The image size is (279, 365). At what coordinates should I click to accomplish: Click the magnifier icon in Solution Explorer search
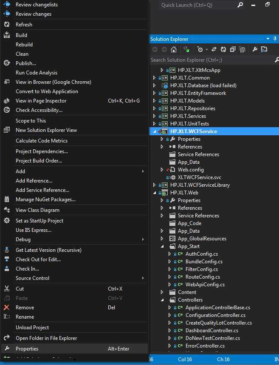[x=277, y=60]
